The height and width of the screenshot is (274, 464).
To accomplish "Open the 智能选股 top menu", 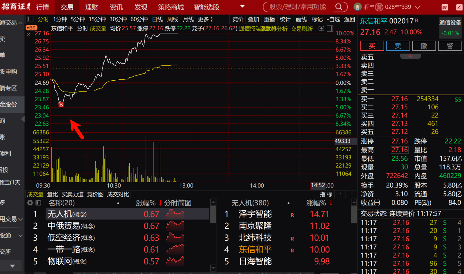I will [206, 7].
